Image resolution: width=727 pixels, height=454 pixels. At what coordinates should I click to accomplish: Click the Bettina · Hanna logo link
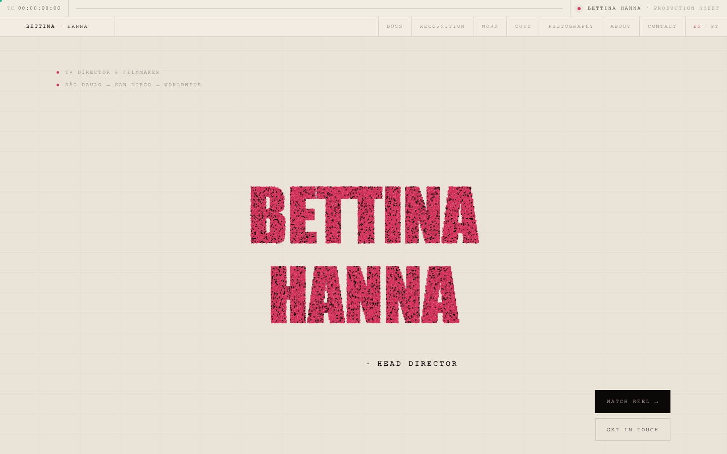[57, 27]
